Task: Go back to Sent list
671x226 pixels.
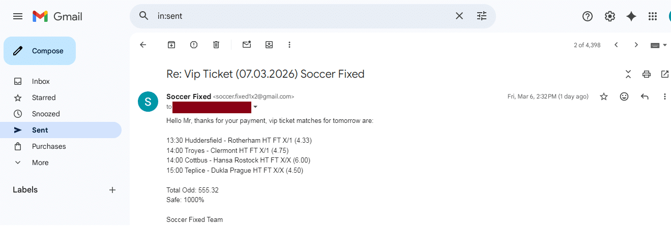Action: click(x=143, y=45)
